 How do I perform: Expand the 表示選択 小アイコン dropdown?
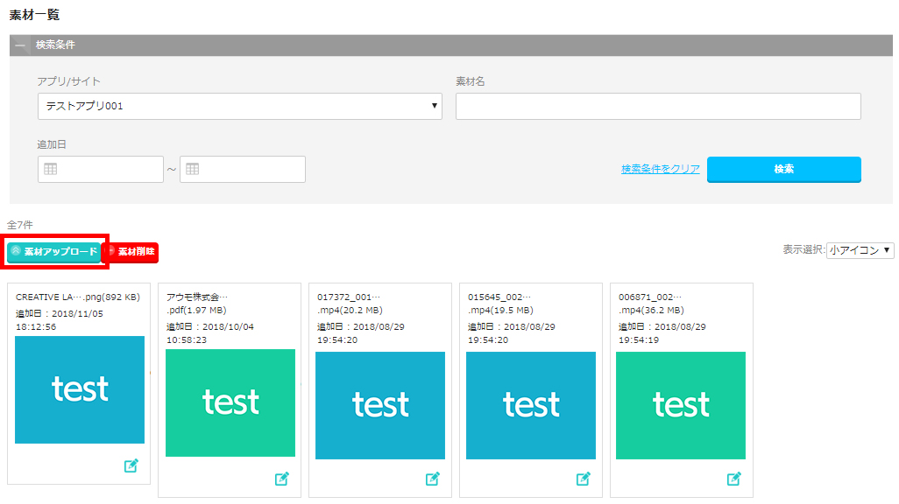[860, 250]
